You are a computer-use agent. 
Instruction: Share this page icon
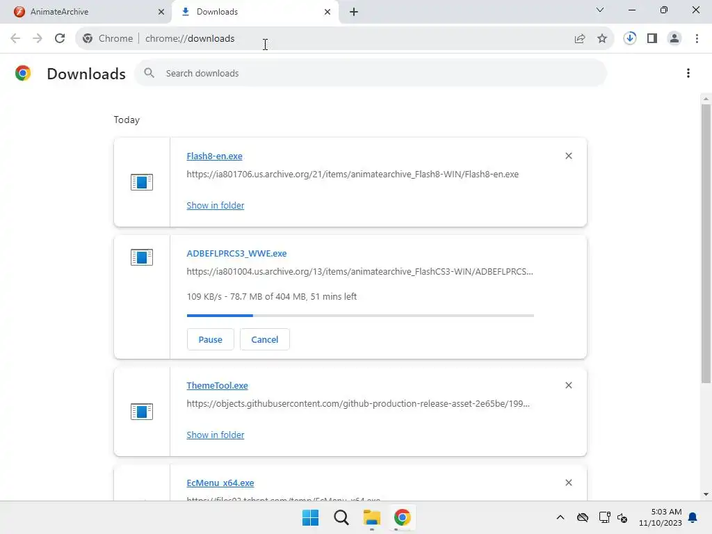tap(580, 39)
